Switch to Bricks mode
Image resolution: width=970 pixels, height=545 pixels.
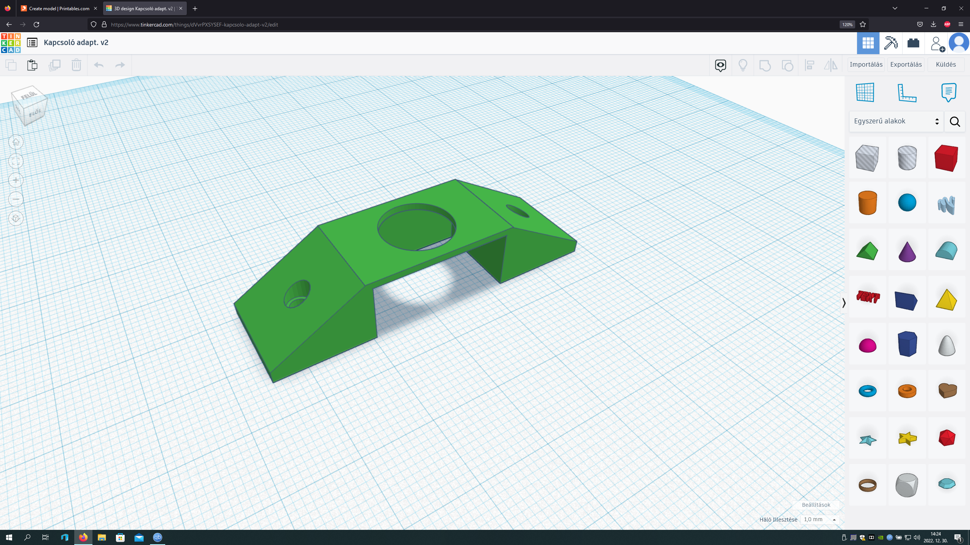(x=914, y=43)
